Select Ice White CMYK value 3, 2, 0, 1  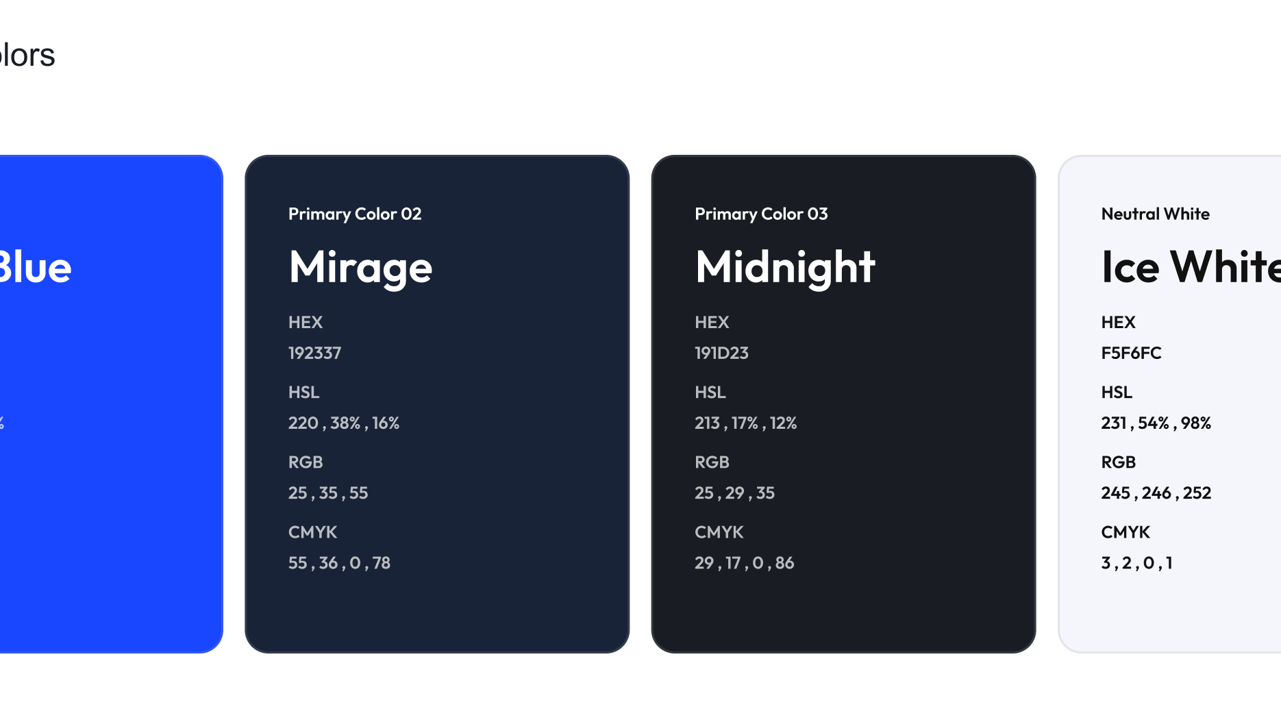1137,563
